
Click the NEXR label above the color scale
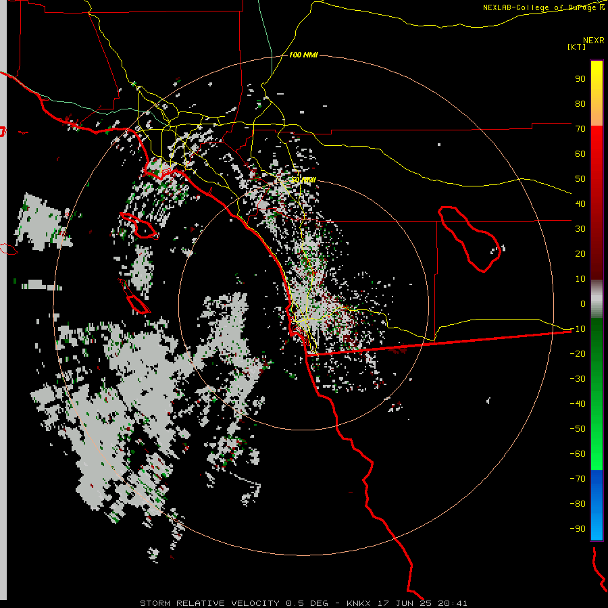[593, 41]
